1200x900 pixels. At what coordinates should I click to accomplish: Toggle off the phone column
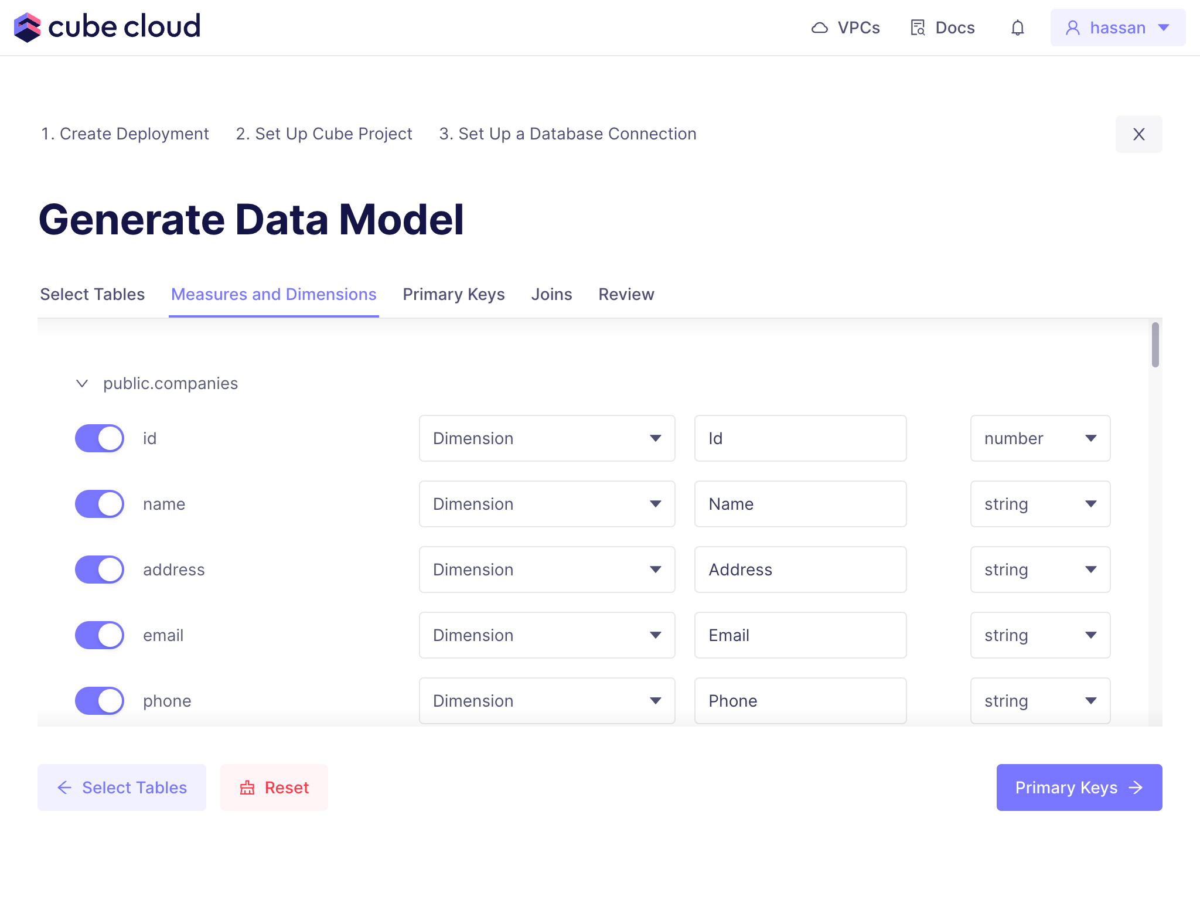pyautogui.click(x=100, y=701)
